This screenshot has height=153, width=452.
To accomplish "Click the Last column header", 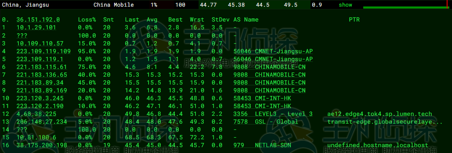I will point(132,20).
